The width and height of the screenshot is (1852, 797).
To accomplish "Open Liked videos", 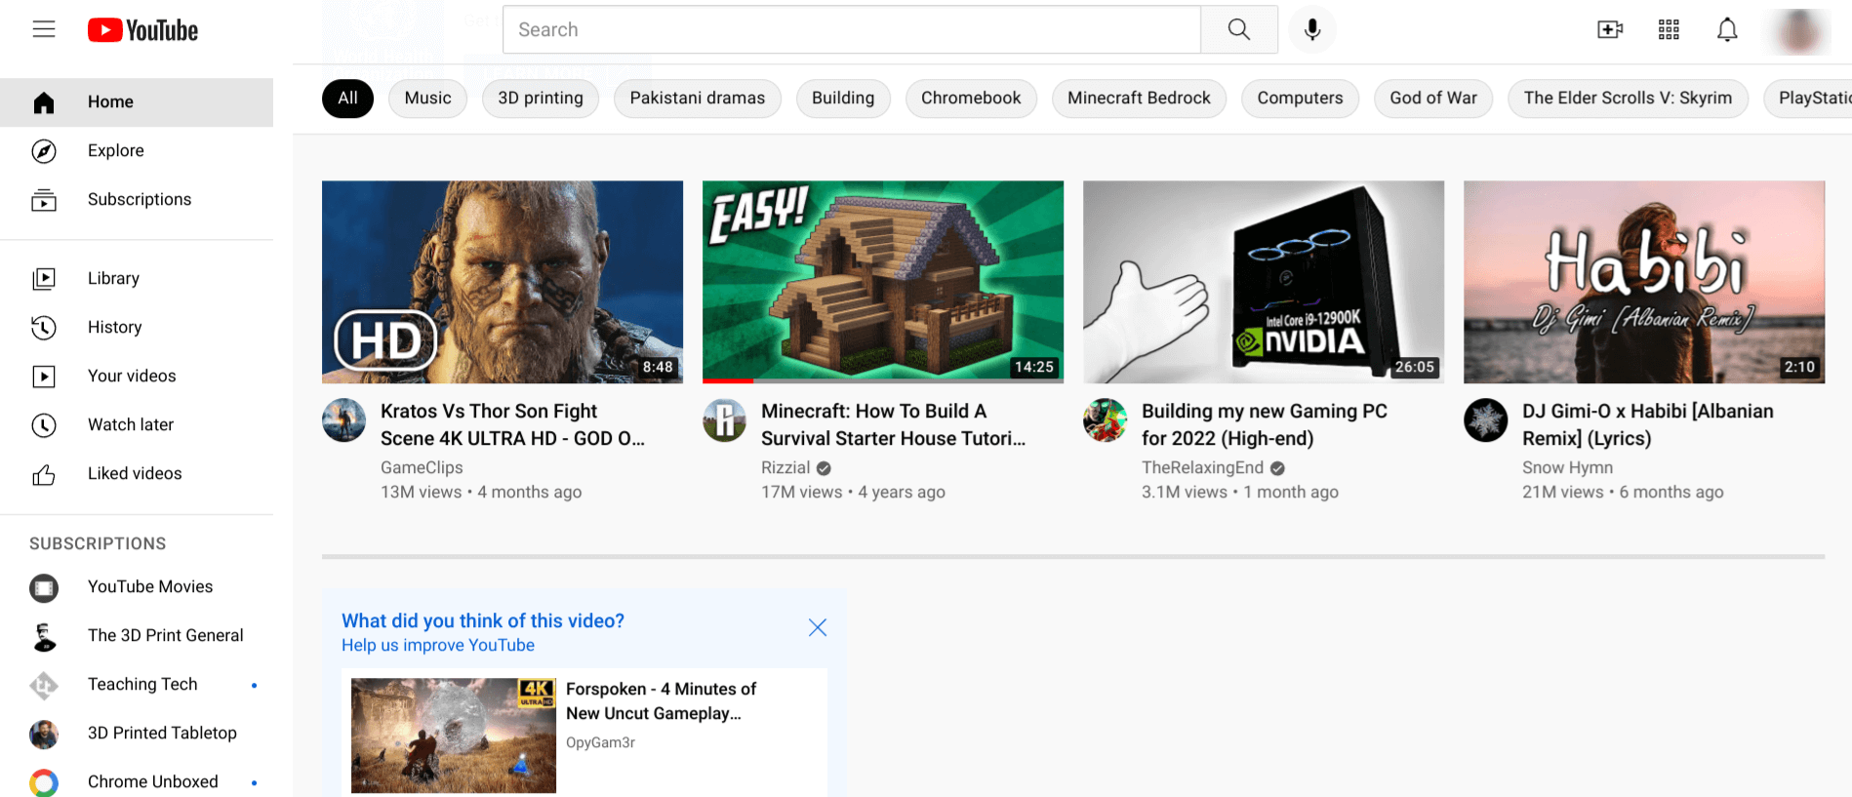I will (x=137, y=474).
